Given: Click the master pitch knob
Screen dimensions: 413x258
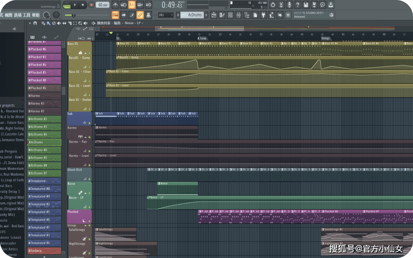Looking at the screenshot, I should pos(56,15).
